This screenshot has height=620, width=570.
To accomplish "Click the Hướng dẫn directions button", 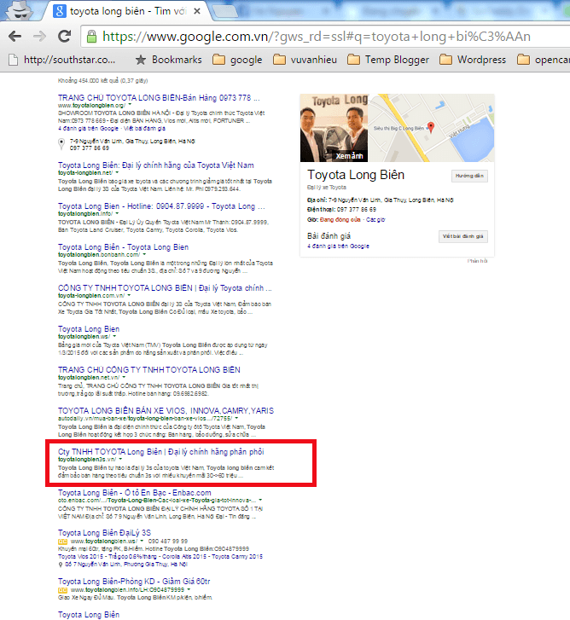I will coord(469,176).
